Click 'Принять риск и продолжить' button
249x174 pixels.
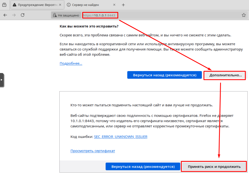(x=214, y=166)
